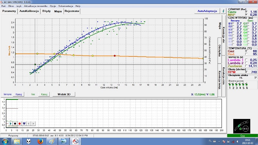This screenshot has width=258, height=145.
Task: Click the green connection icon beside AutoAdaptacja
Action: tap(223, 11)
